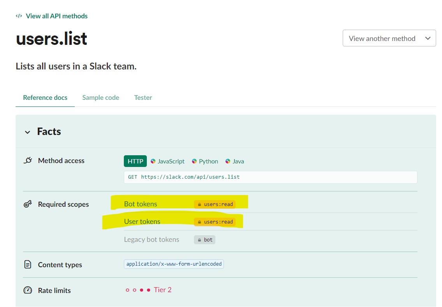Viewport: 442px width, 307px height.
Task: Choose Java method access
Action: (x=238, y=161)
